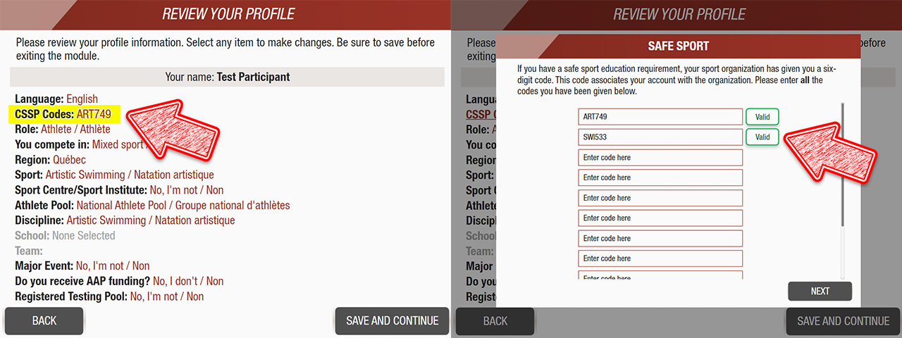This screenshot has width=902, height=338.
Task: Click SAVE AND CONTINUE in left panel
Action: [x=392, y=321]
